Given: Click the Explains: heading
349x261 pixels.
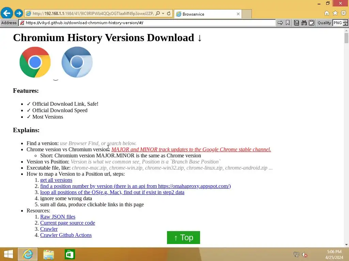Looking at the screenshot, I should coord(26,130).
